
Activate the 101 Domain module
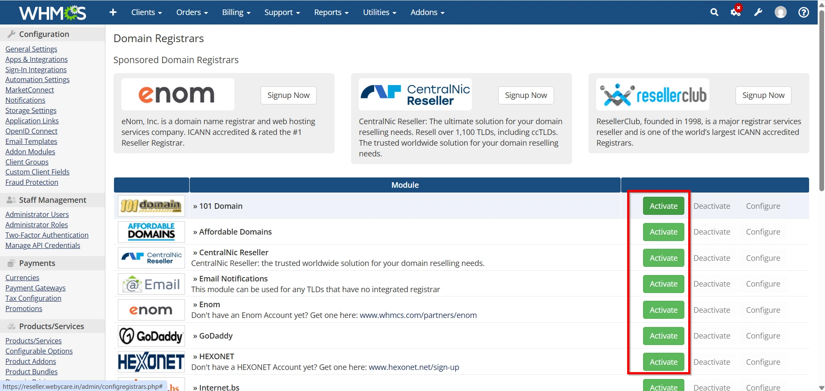tap(664, 206)
